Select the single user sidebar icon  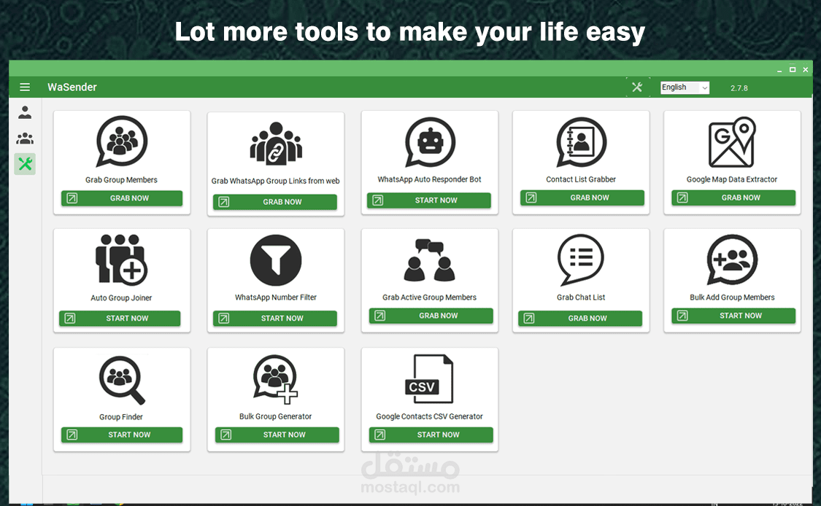(x=25, y=112)
